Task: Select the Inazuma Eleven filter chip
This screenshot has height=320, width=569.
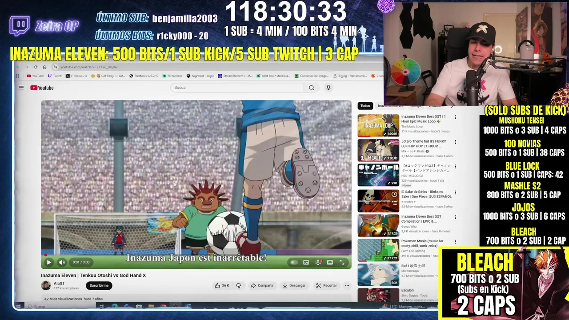Action: [390, 106]
